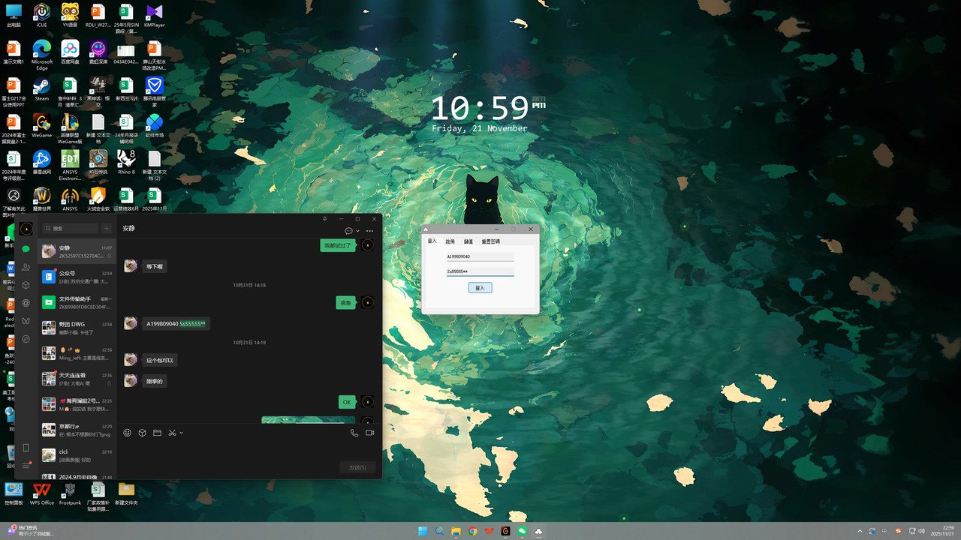Open WeChat Favorites cube icon in sidebar
Viewport: 961px width, 540px height.
click(x=26, y=285)
